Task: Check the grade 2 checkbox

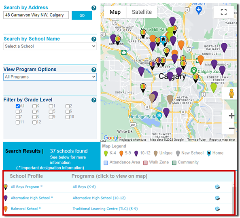Action: [x=68, y=106]
